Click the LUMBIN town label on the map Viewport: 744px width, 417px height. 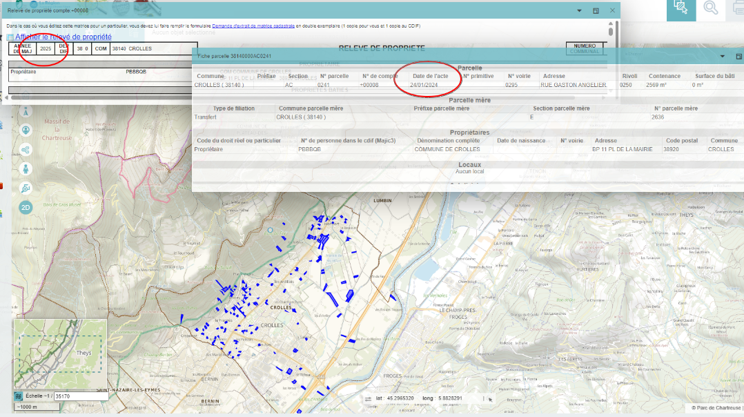coord(382,201)
